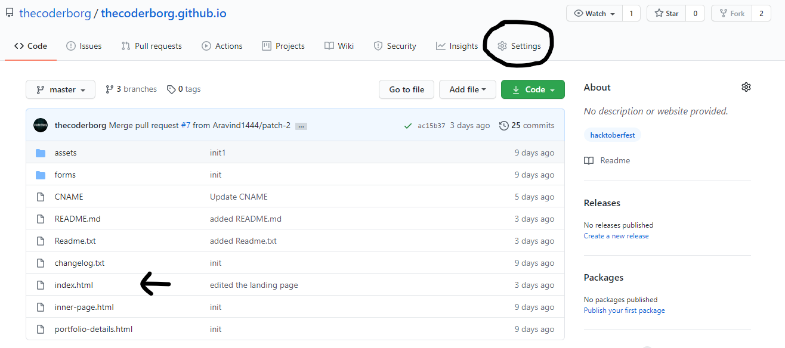Open the changelog.txt file
785x348 pixels.
(80, 263)
